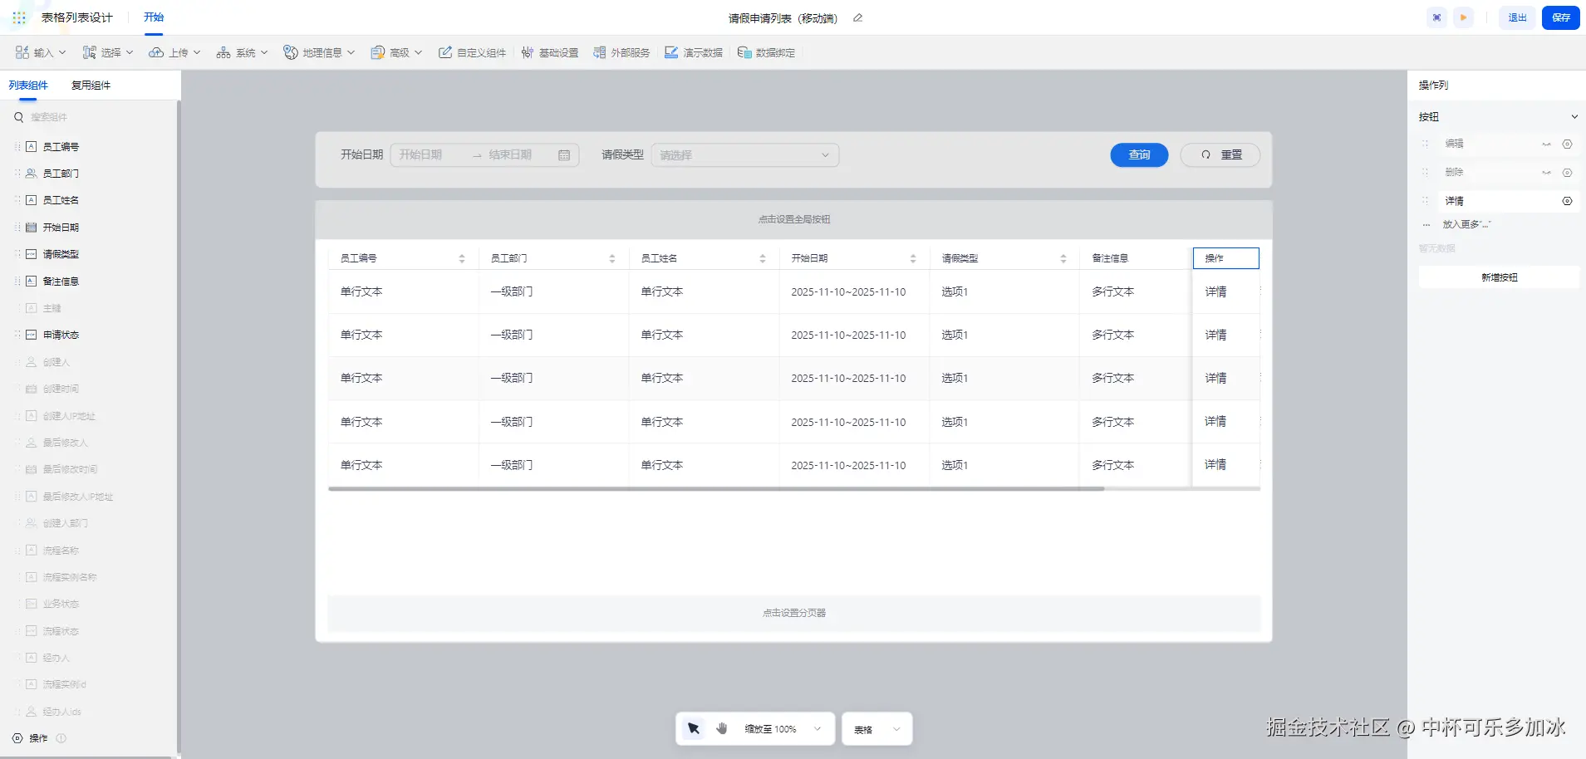Collapse the 按钮 section chevron

[x=1574, y=117]
